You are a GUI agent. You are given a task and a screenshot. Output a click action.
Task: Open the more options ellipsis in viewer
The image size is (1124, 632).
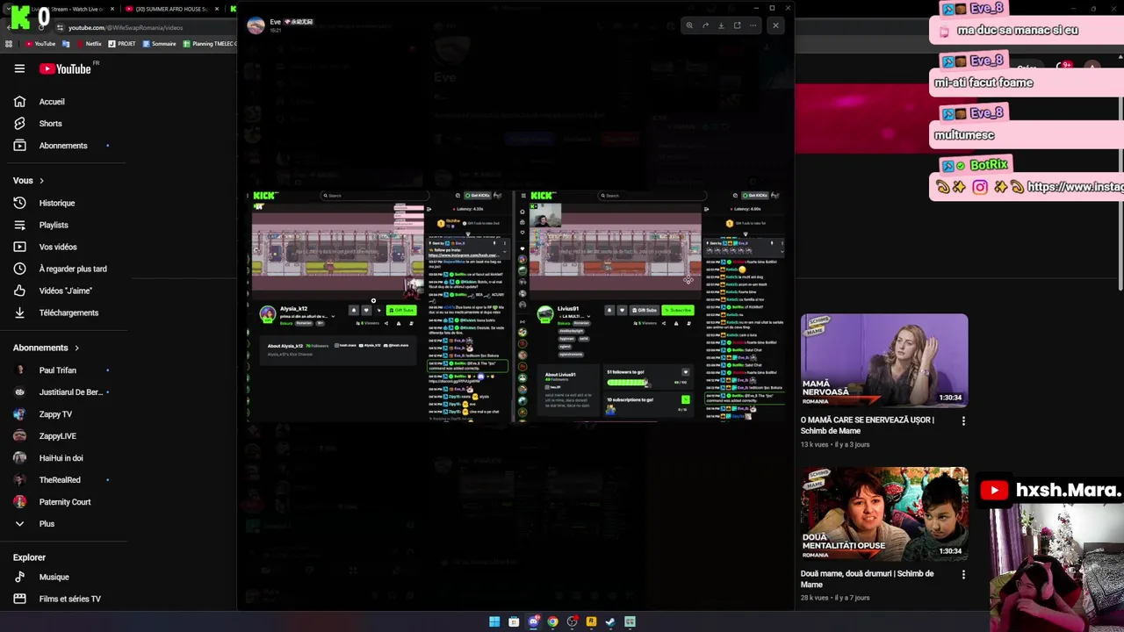[753, 25]
